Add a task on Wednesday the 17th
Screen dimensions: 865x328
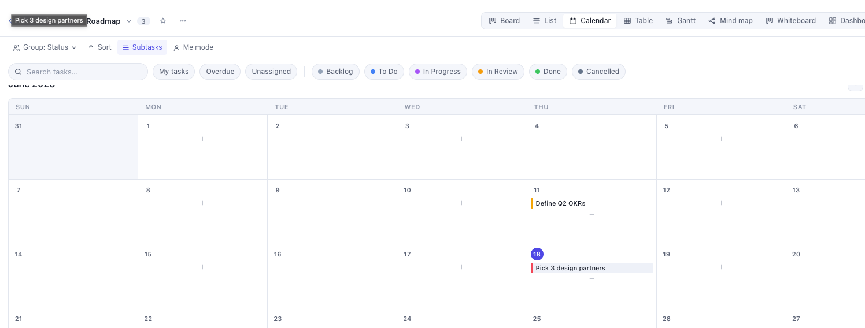point(461,267)
